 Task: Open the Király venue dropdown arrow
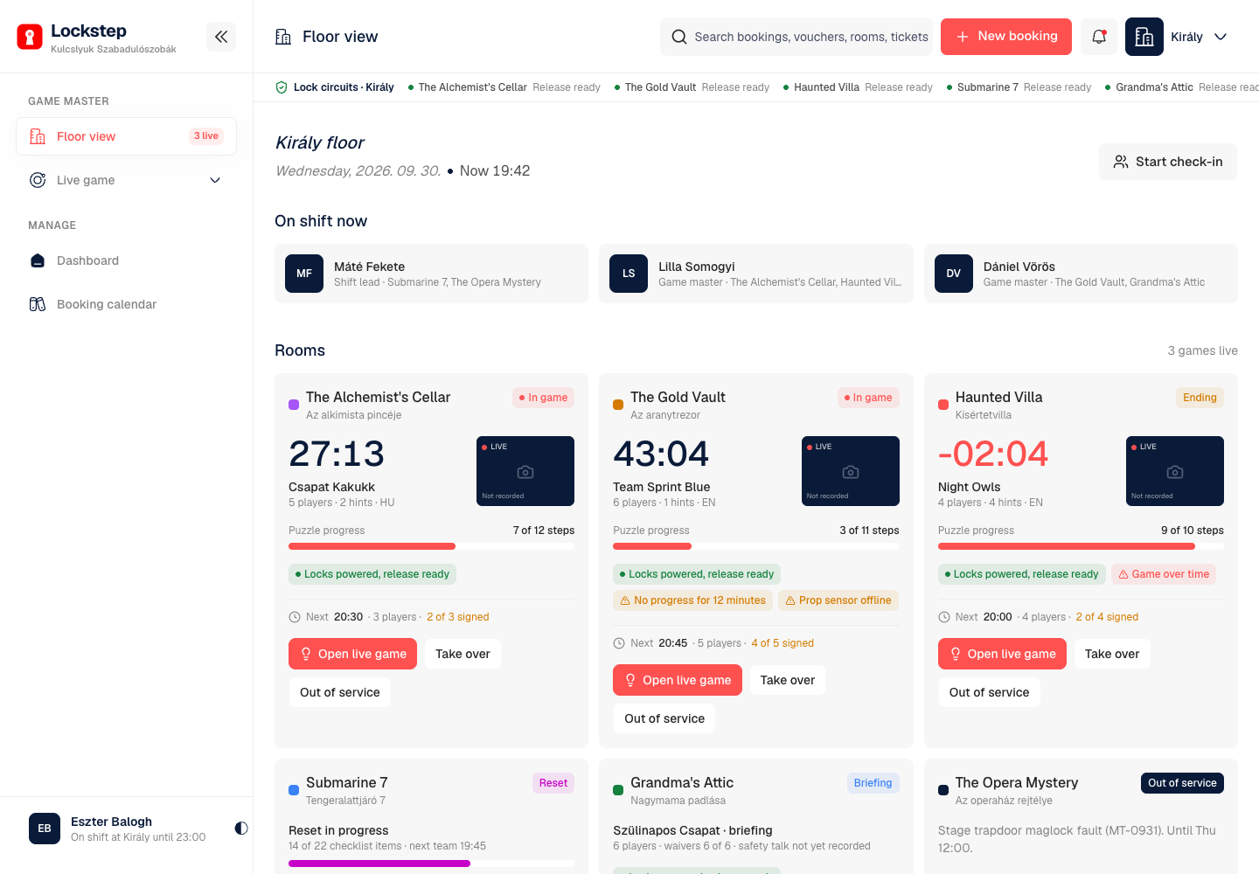click(1221, 37)
